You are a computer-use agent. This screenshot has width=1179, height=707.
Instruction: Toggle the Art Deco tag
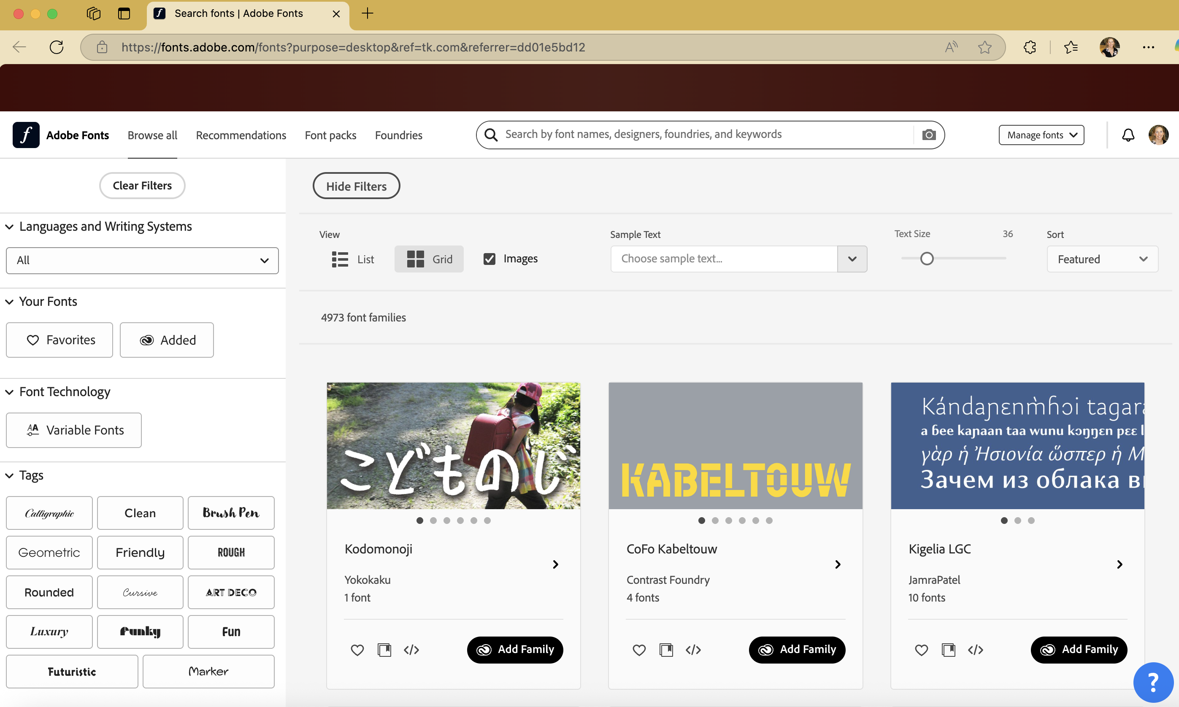point(231,592)
